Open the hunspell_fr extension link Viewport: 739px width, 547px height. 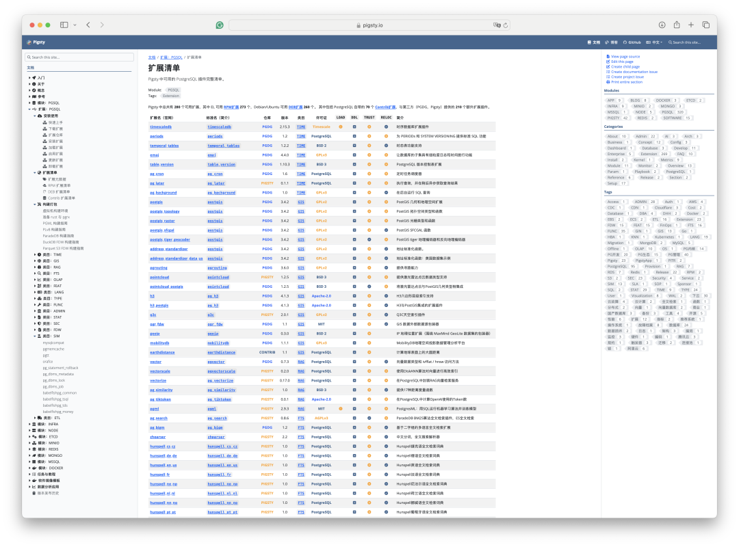[159, 475]
